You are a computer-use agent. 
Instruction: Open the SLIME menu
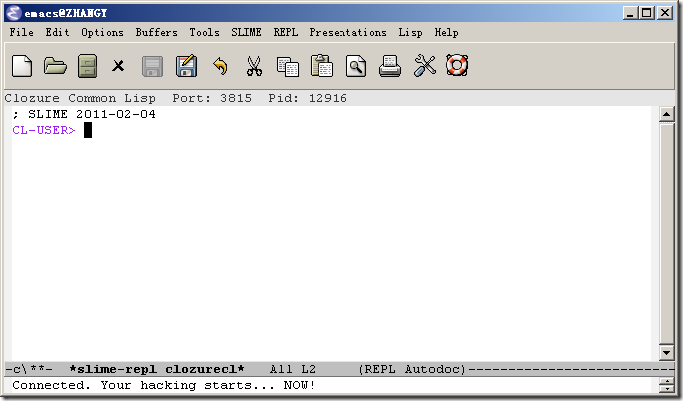tap(246, 32)
